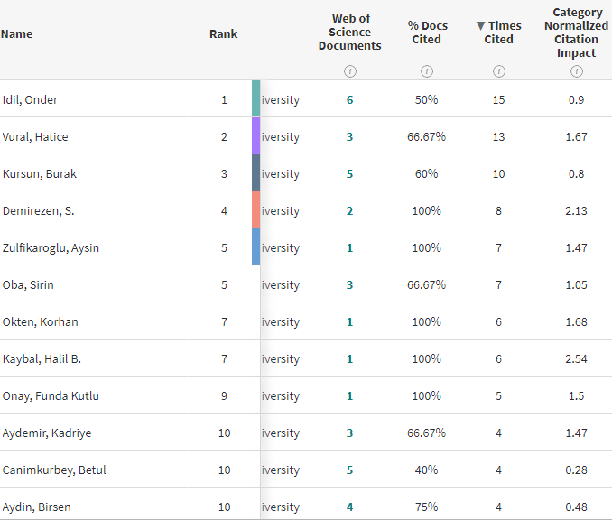Click purple color swatch for Vural, Hatice

[256, 136]
